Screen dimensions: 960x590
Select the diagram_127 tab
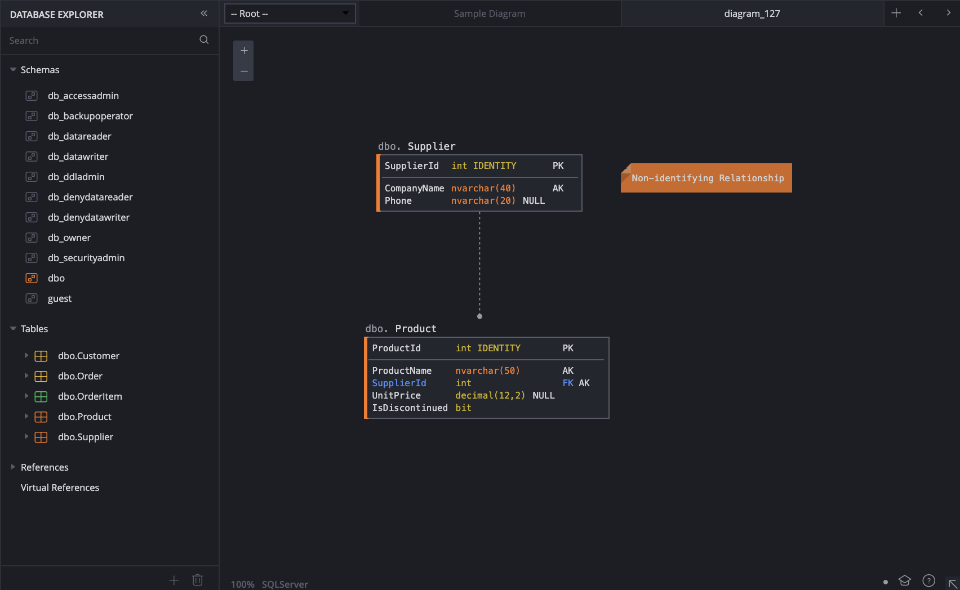click(752, 14)
